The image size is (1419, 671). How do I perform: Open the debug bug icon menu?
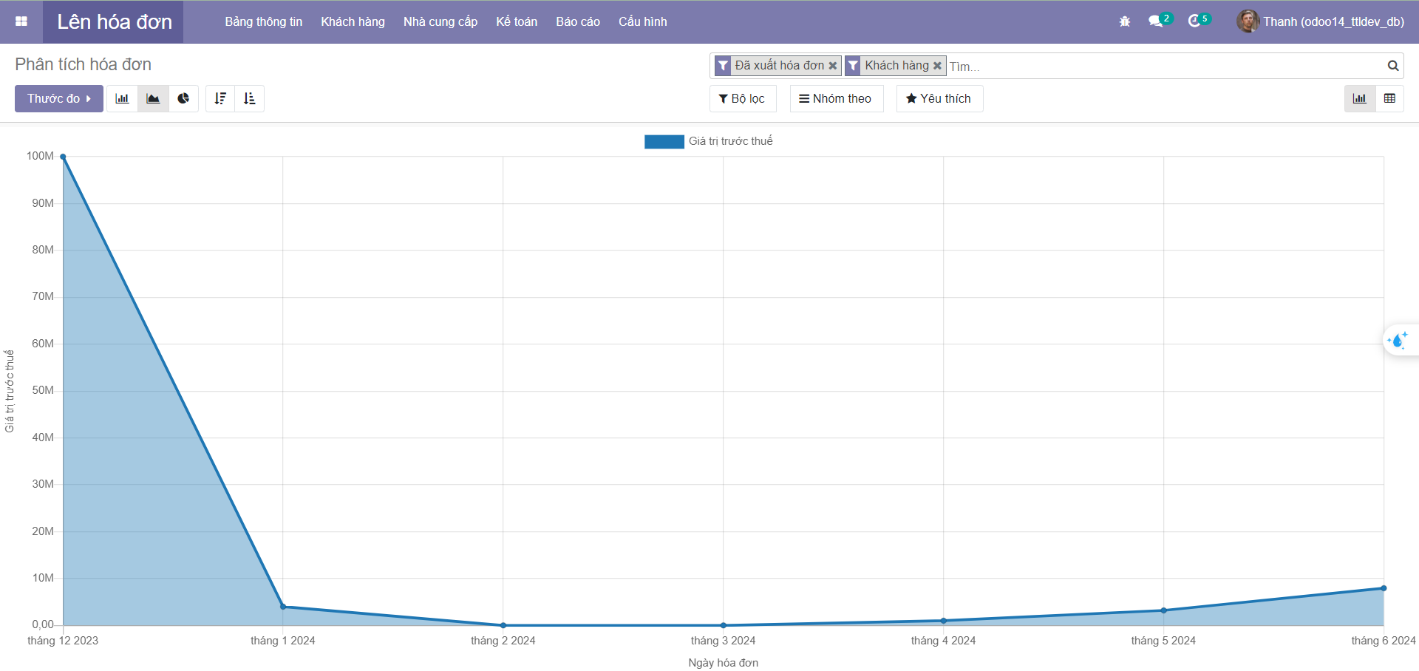pos(1125,21)
